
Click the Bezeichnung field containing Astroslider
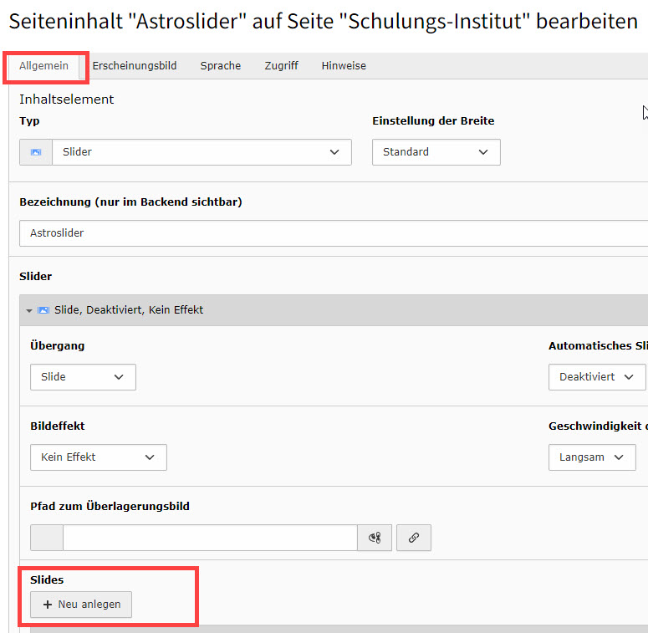coord(334,233)
